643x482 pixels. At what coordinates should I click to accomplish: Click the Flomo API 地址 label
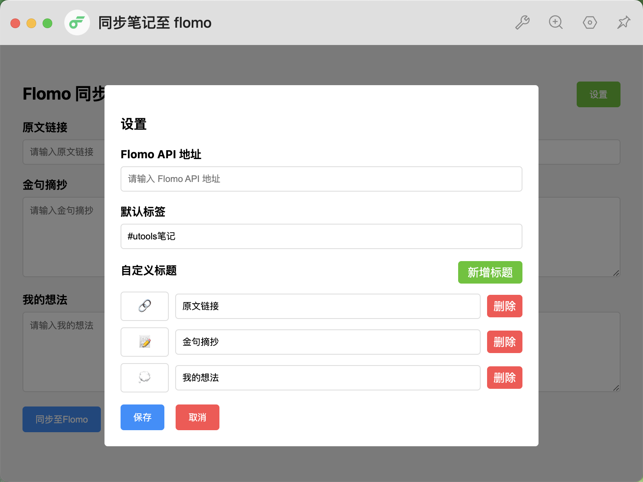(161, 154)
